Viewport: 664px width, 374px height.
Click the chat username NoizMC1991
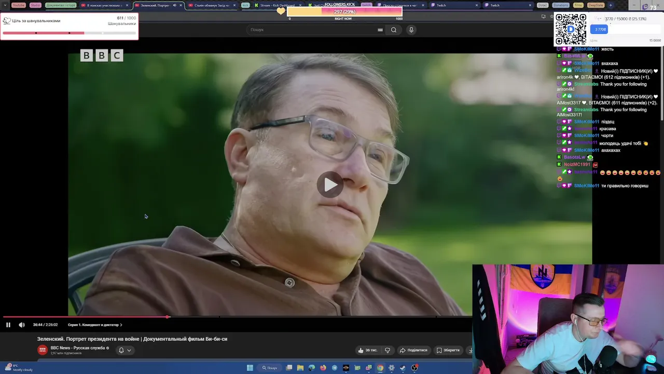point(577,164)
